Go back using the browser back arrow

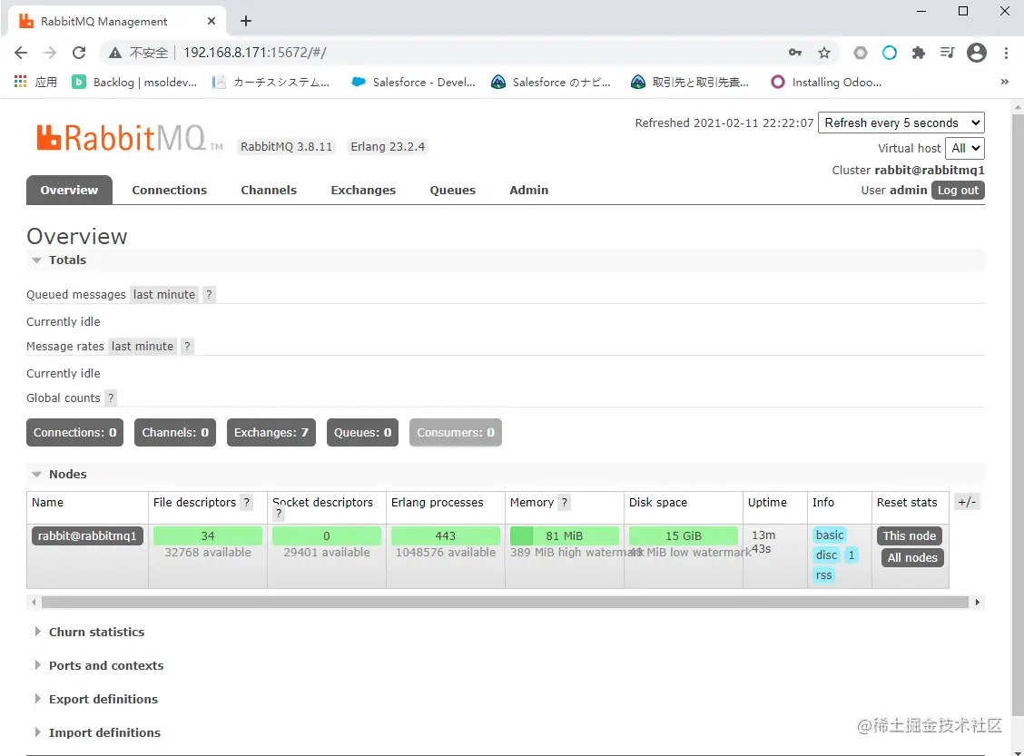[x=21, y=53]
